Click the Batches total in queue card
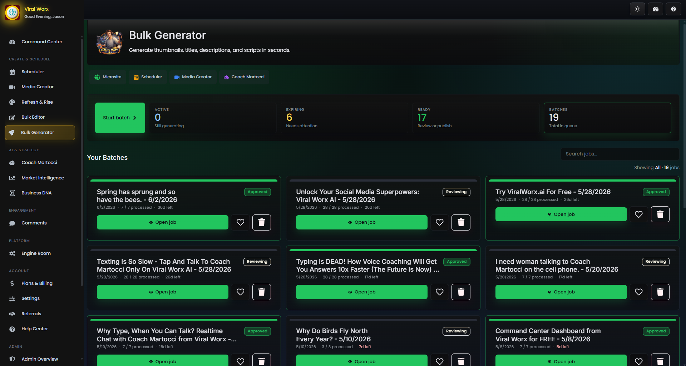Viewport: 686px width, 366px height. click(x=607, y=118)
